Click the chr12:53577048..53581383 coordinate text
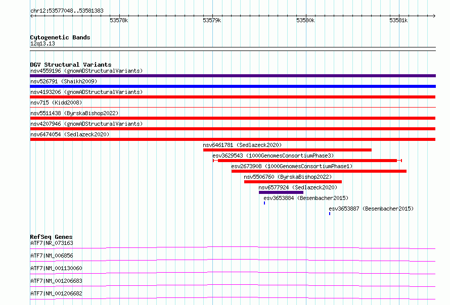450x305 pixels. click(67, 11)
